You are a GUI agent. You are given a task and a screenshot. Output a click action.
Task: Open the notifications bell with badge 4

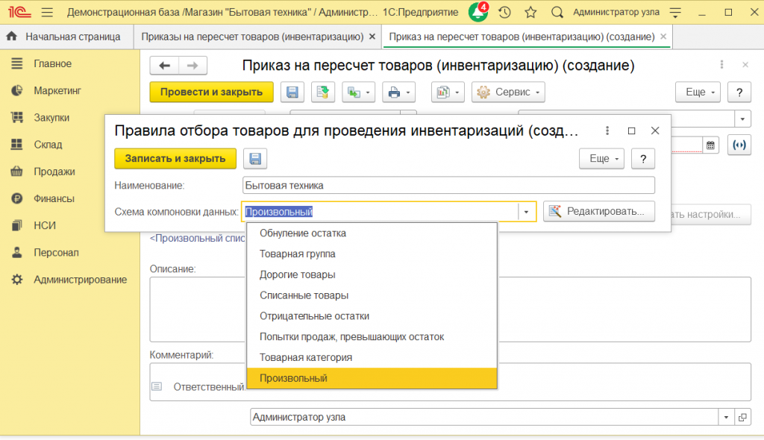pyautogui.click(x=478, y=12)
